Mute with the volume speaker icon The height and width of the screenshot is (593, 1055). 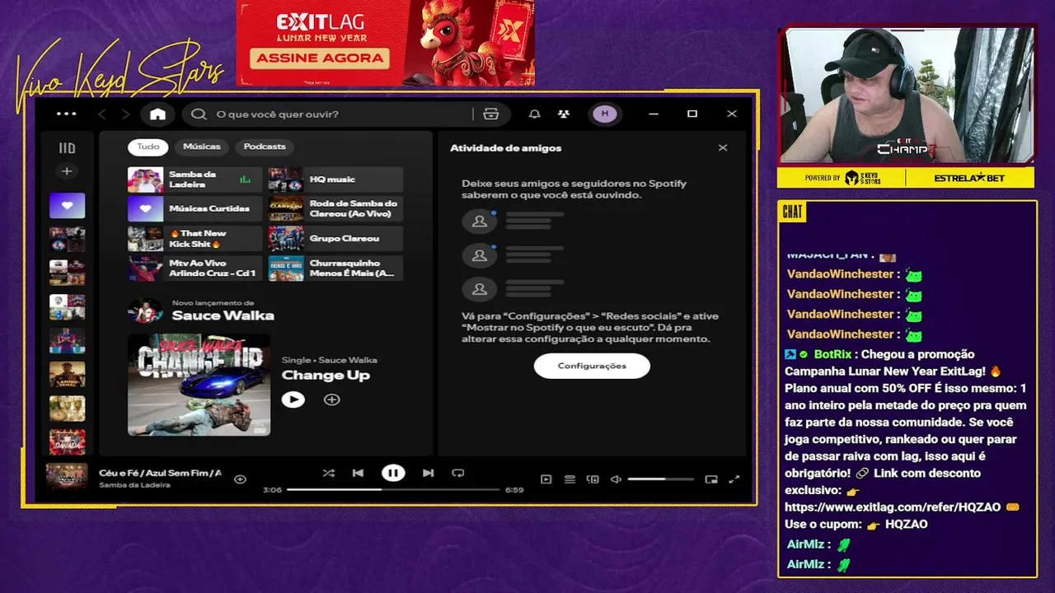(x=616, y=479)
